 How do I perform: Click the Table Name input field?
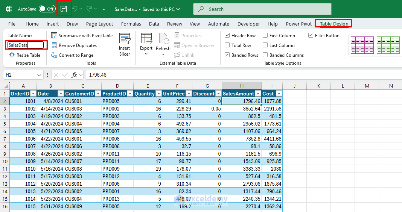26,45
